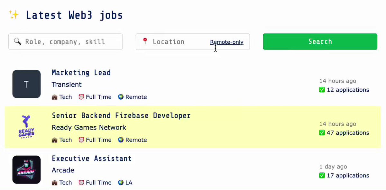
Task: Open the Marketing Lead job title
Action: (81, 73)
